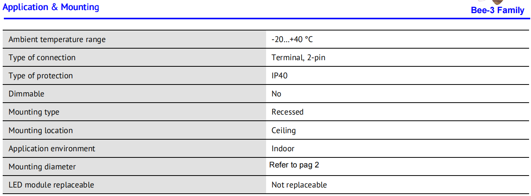This screenshot has width=531, height=196.
Task: Click the No value for Dimmable
Action: [x=277, y=94]
